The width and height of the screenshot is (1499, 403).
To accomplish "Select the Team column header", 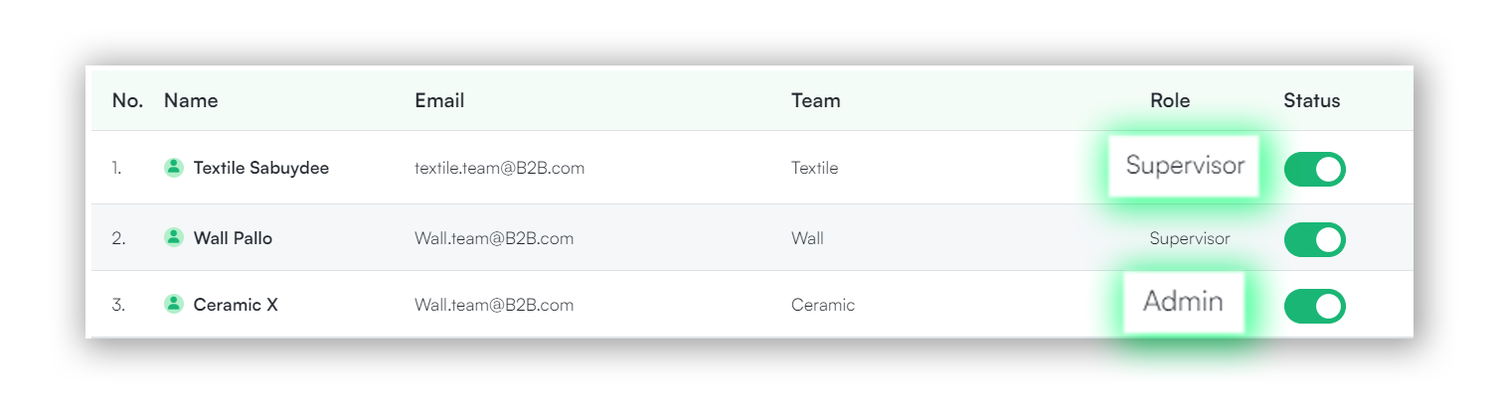I will pyautogui.click(x=815, y=100).
